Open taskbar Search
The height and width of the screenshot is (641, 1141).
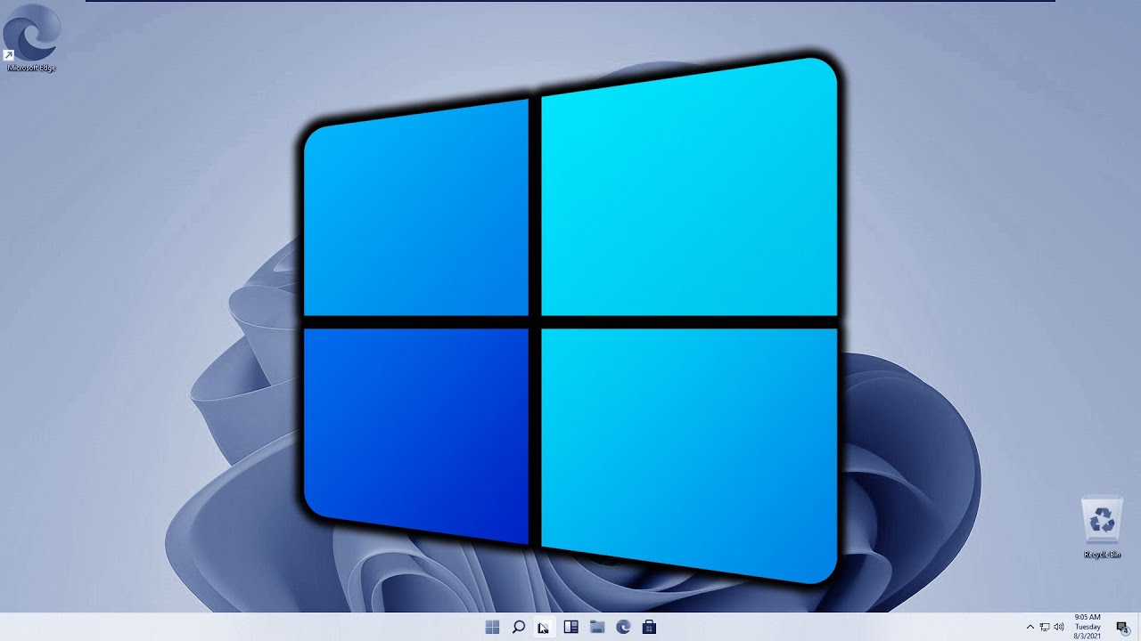point(518,628)
